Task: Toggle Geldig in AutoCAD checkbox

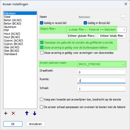Action: pyautogui.click(x=41, y=23)
